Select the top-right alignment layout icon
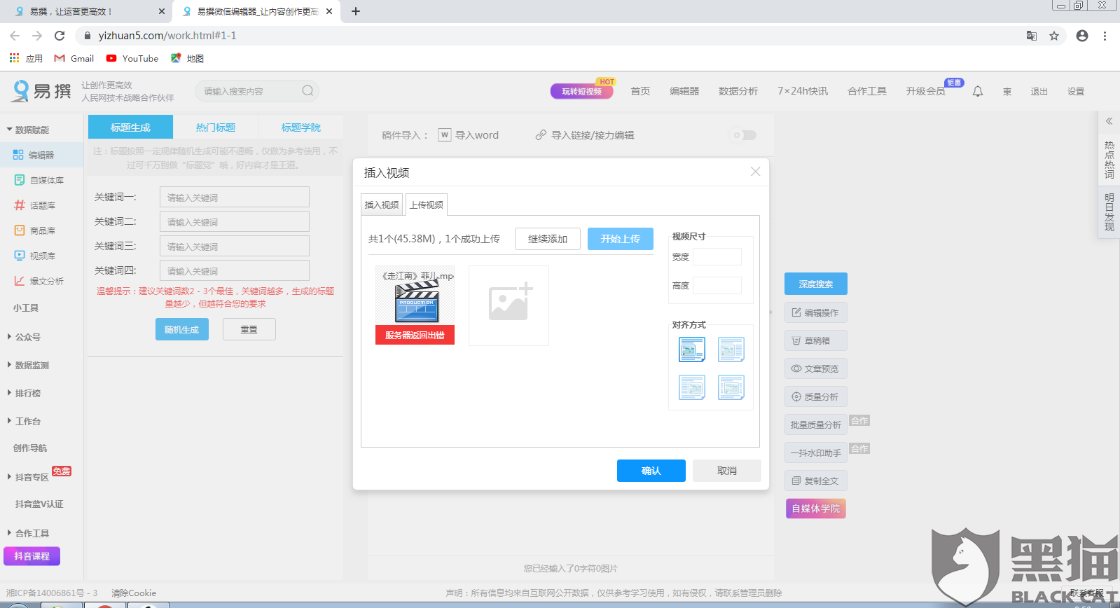 [731, 350]
